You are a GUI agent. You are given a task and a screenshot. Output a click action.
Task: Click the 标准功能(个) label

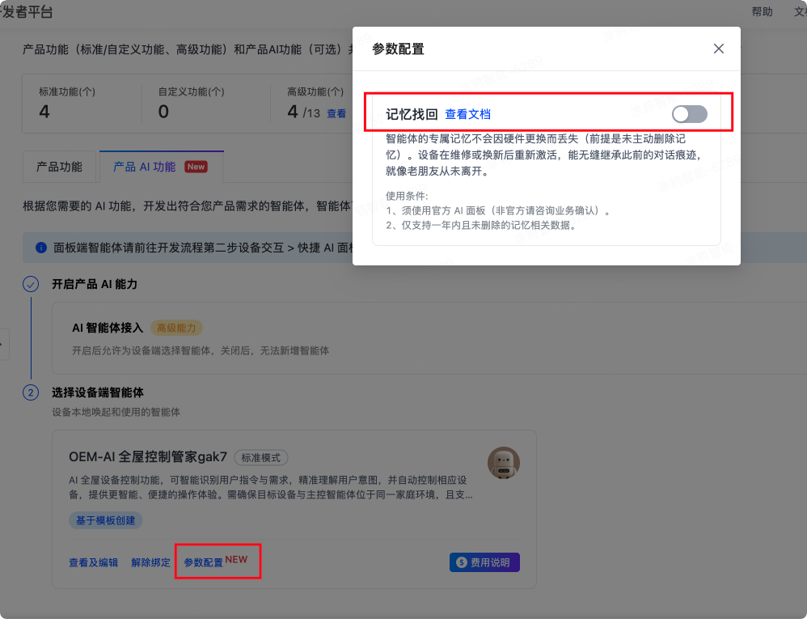[x=67, y=91]
